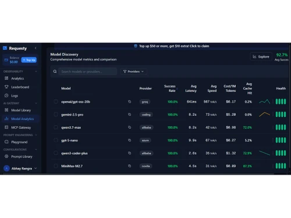Copy the openai/gpt-oss-20b model name
291x218 pixels.
[130, 102]
